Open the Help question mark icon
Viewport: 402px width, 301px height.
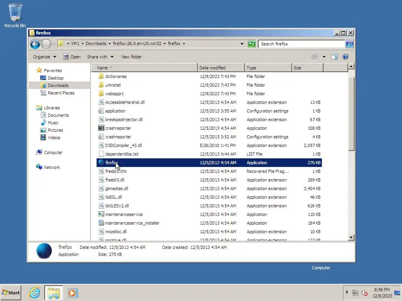[x=345, y=57]
